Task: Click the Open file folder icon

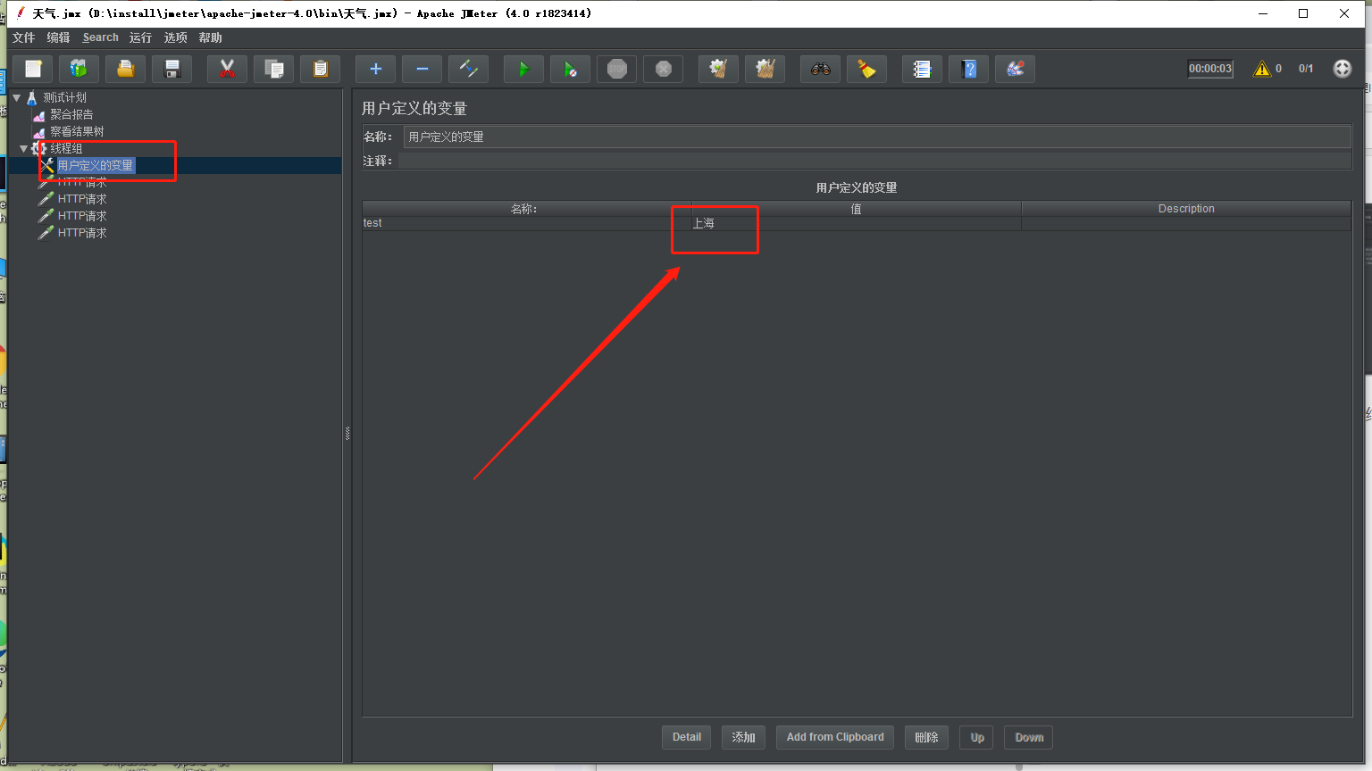Action: pos(126,69)
